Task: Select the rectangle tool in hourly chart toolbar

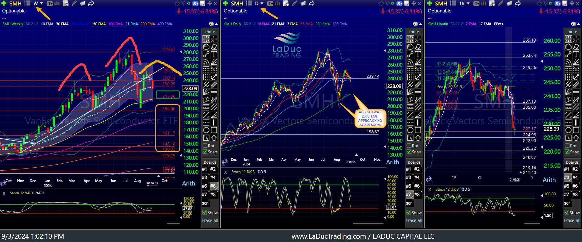Action: tap(576, 130)
